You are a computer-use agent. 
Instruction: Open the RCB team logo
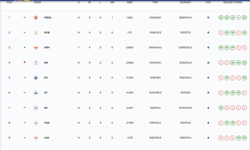[36, 33]
